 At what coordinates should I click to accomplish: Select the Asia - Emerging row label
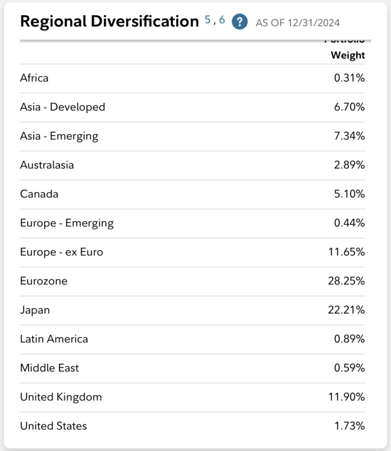coord(59,136)
